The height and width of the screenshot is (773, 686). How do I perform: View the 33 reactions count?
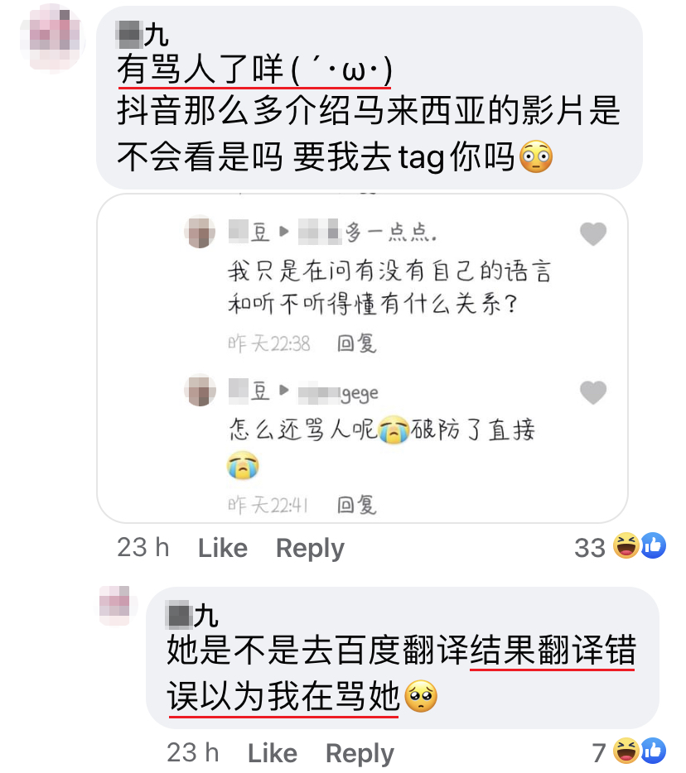coord(590,548)
